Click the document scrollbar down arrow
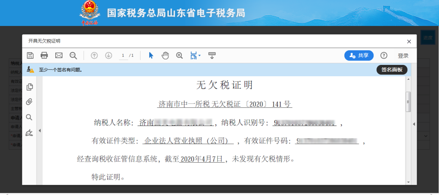The image size is (439, 195). [409, 182]
